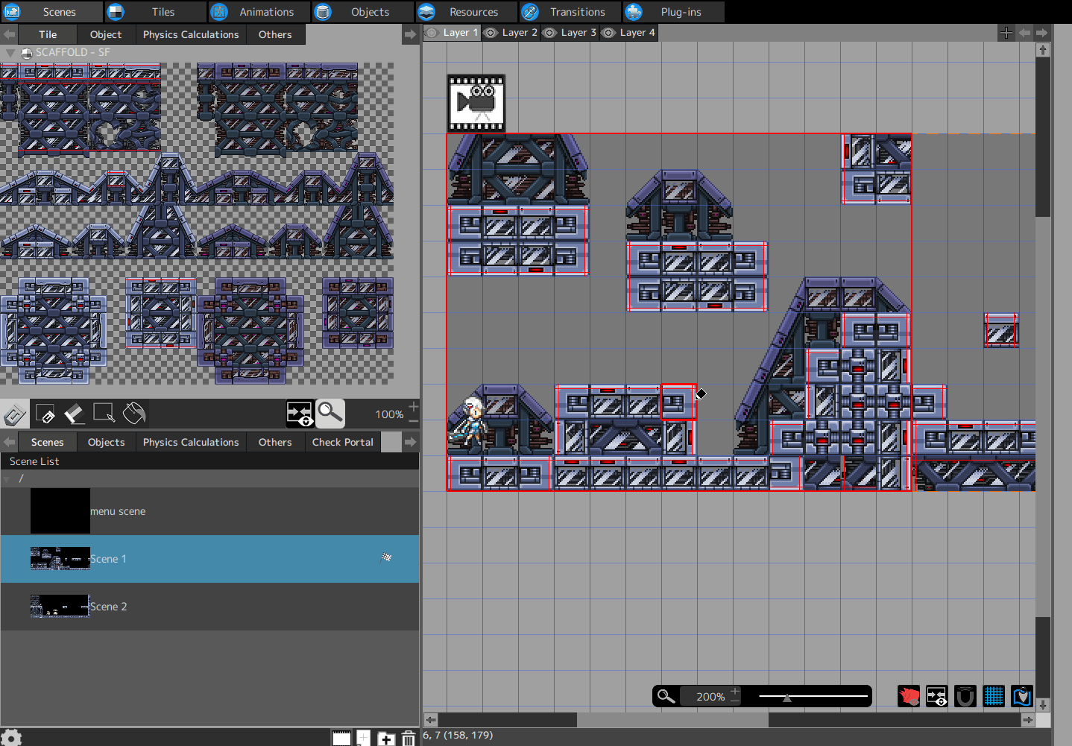The height and width of the screenshot is (746, 1072).
Task: Collapse the SCAFFOLD - SF tileset
Action: point(10,53)
